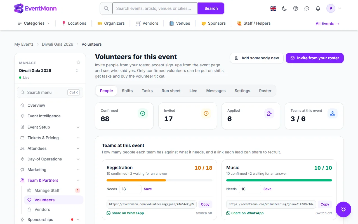Share Registration link on WhatsApp

coord(125,213)
